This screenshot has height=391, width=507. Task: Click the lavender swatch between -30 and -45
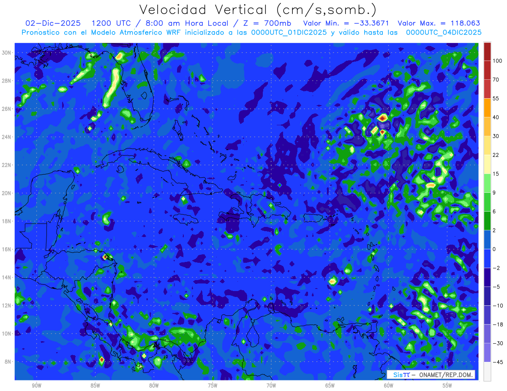click(x=487, y=353)
